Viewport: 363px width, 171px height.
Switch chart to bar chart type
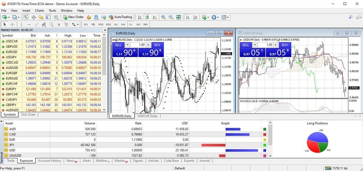point(139,17)
